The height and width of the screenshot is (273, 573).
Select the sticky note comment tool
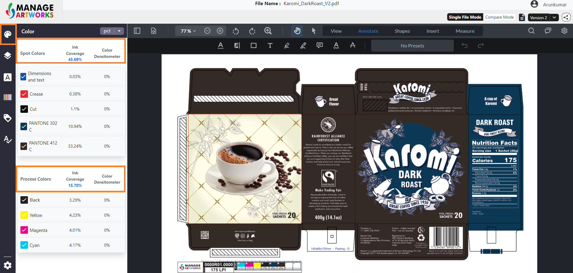(320, 46)
